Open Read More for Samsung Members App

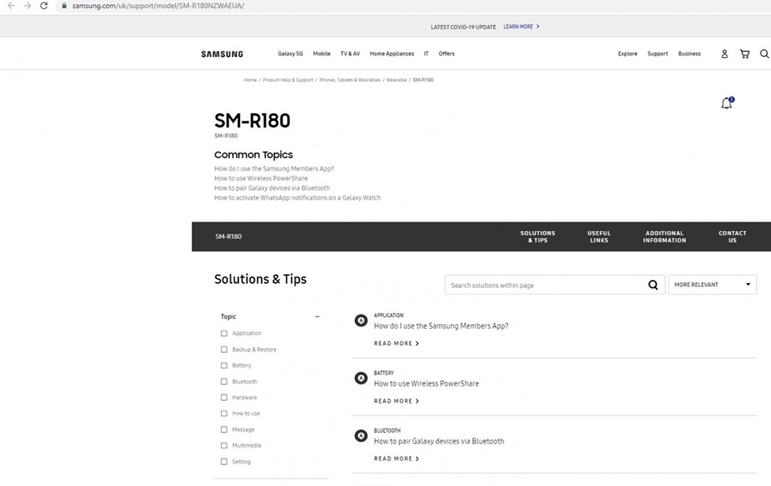396,343
